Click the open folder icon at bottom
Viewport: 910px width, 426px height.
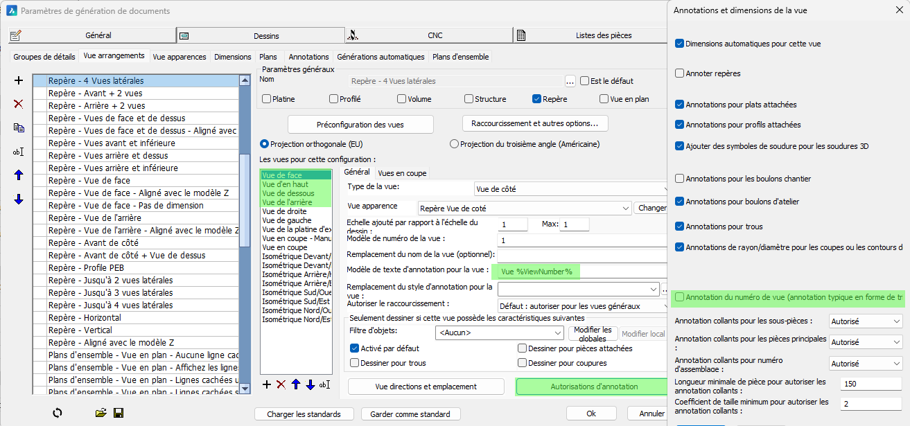(x=101, y=413)
